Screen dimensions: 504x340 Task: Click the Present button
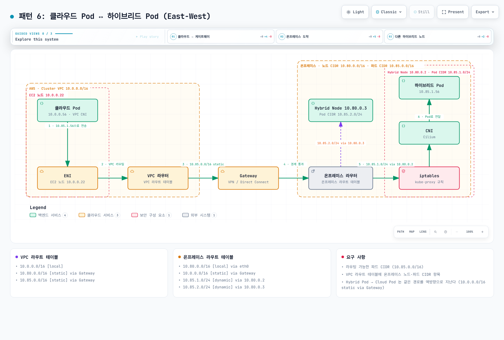pos(453,12)
